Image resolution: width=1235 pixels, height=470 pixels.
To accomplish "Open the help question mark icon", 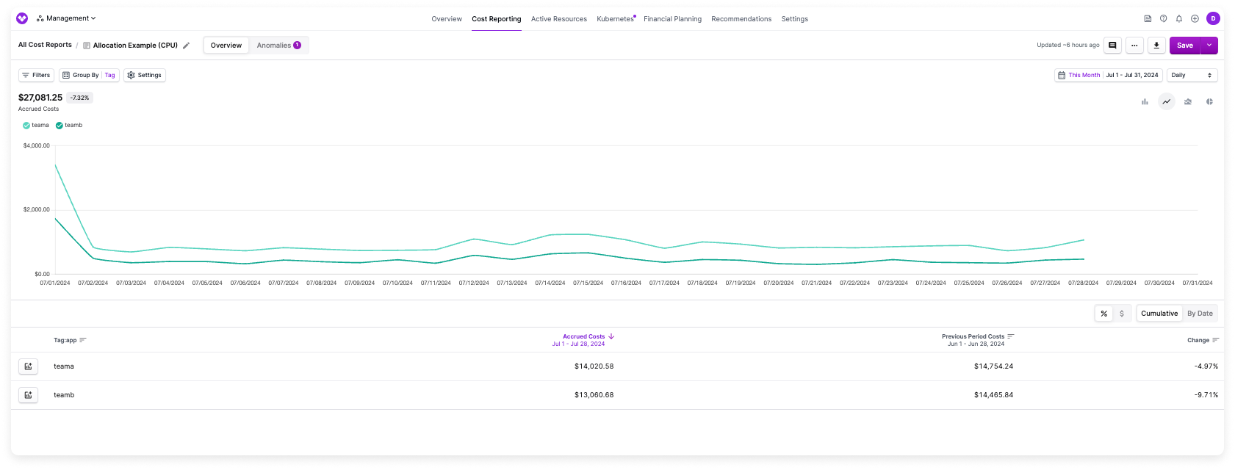I will 1163,18.
